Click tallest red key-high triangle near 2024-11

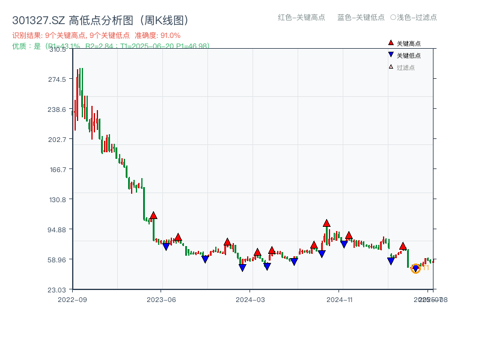pos(326,223)
